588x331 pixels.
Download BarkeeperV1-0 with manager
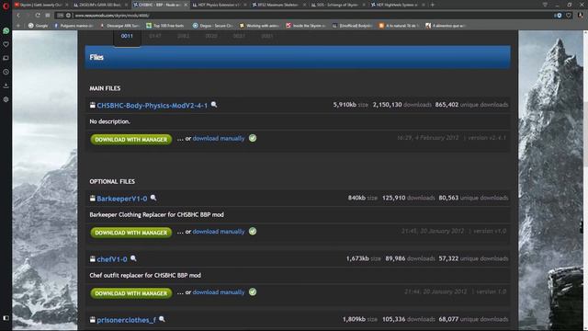coord(130,233)
